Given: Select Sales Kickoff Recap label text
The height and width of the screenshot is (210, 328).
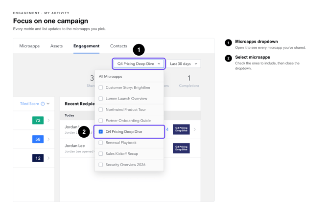Looking at the screenshot, I should click(x=122, y=154).
